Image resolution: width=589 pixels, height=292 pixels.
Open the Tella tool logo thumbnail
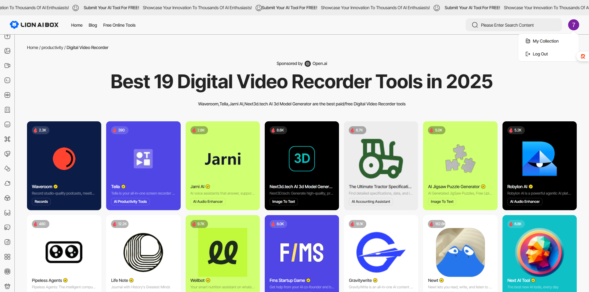[x=143, y=159]
